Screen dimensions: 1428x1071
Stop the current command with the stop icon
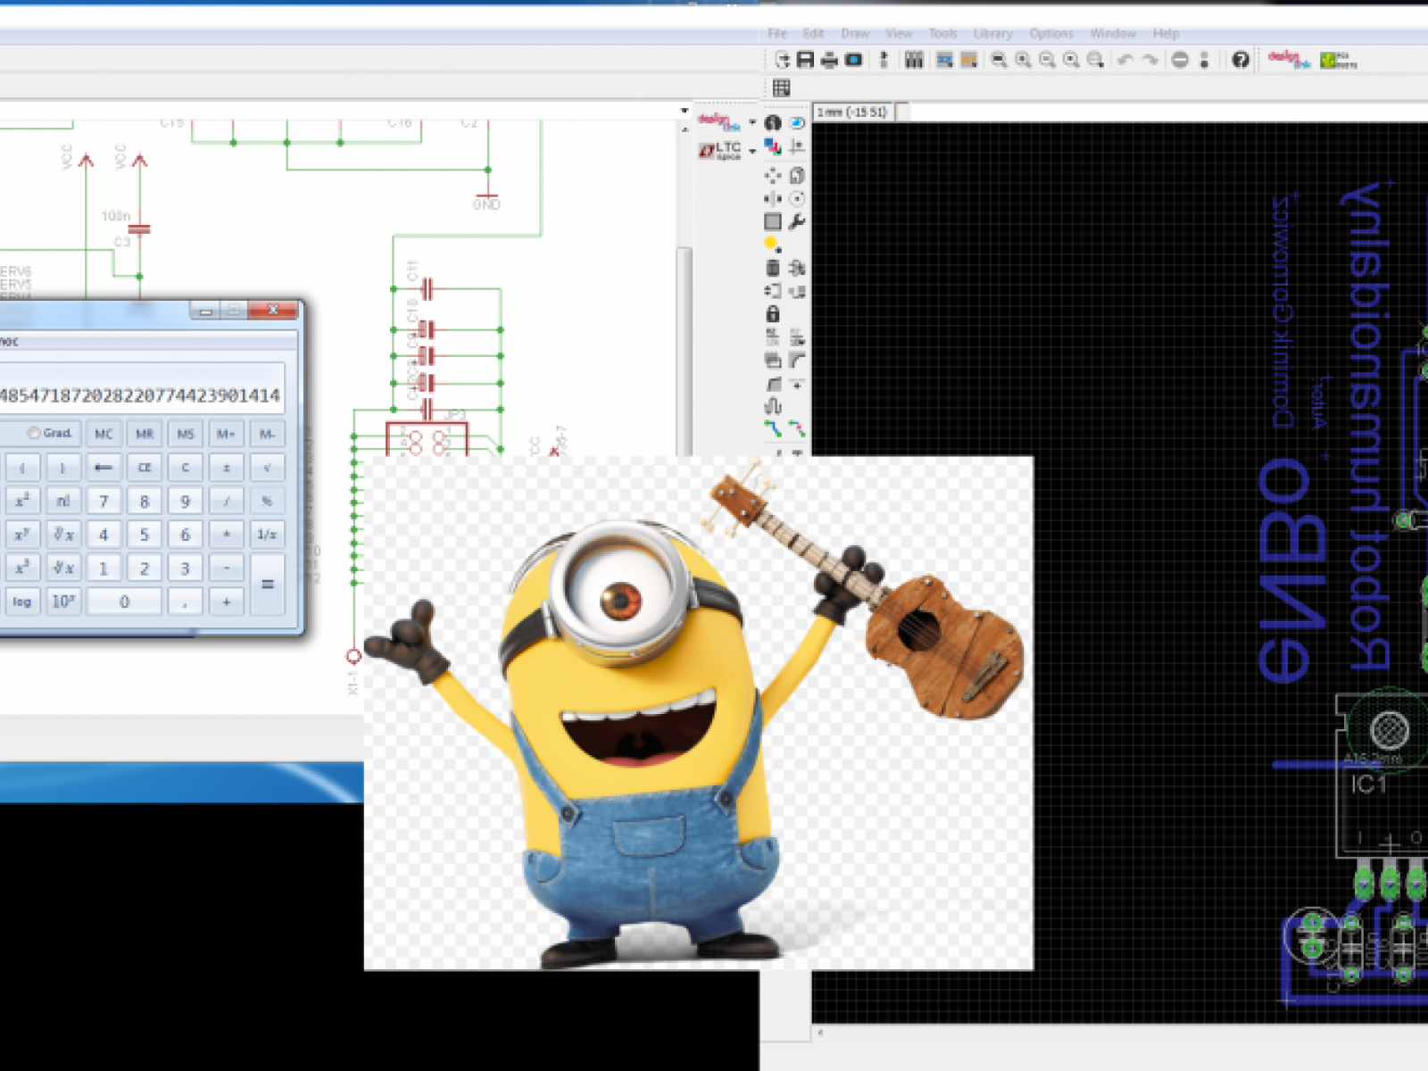[x=1180, y=60]
